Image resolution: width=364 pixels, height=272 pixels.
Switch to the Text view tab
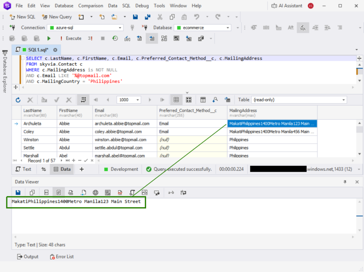pos(24,169)
